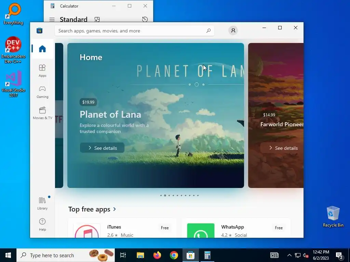Open the Library in Store sidebar
350x262 pixels.
[x=42, y=203]
